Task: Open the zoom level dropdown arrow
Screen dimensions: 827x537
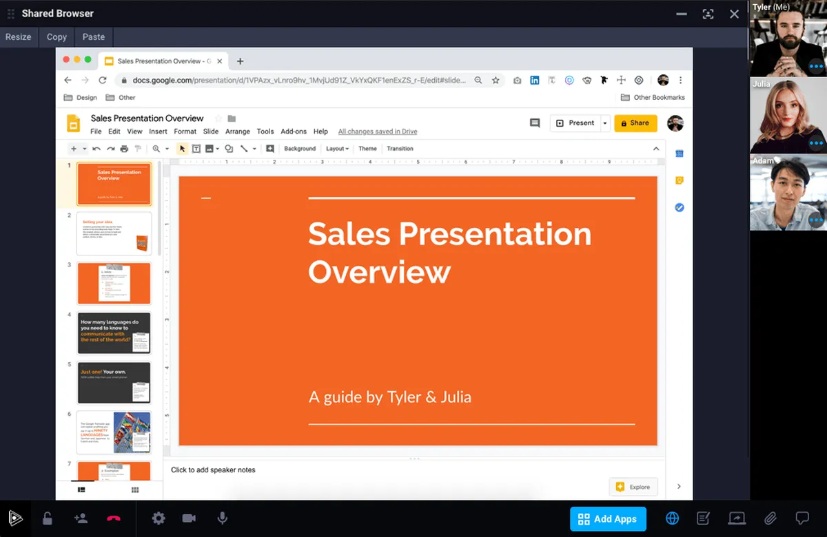Action: [x=167, y=149]
